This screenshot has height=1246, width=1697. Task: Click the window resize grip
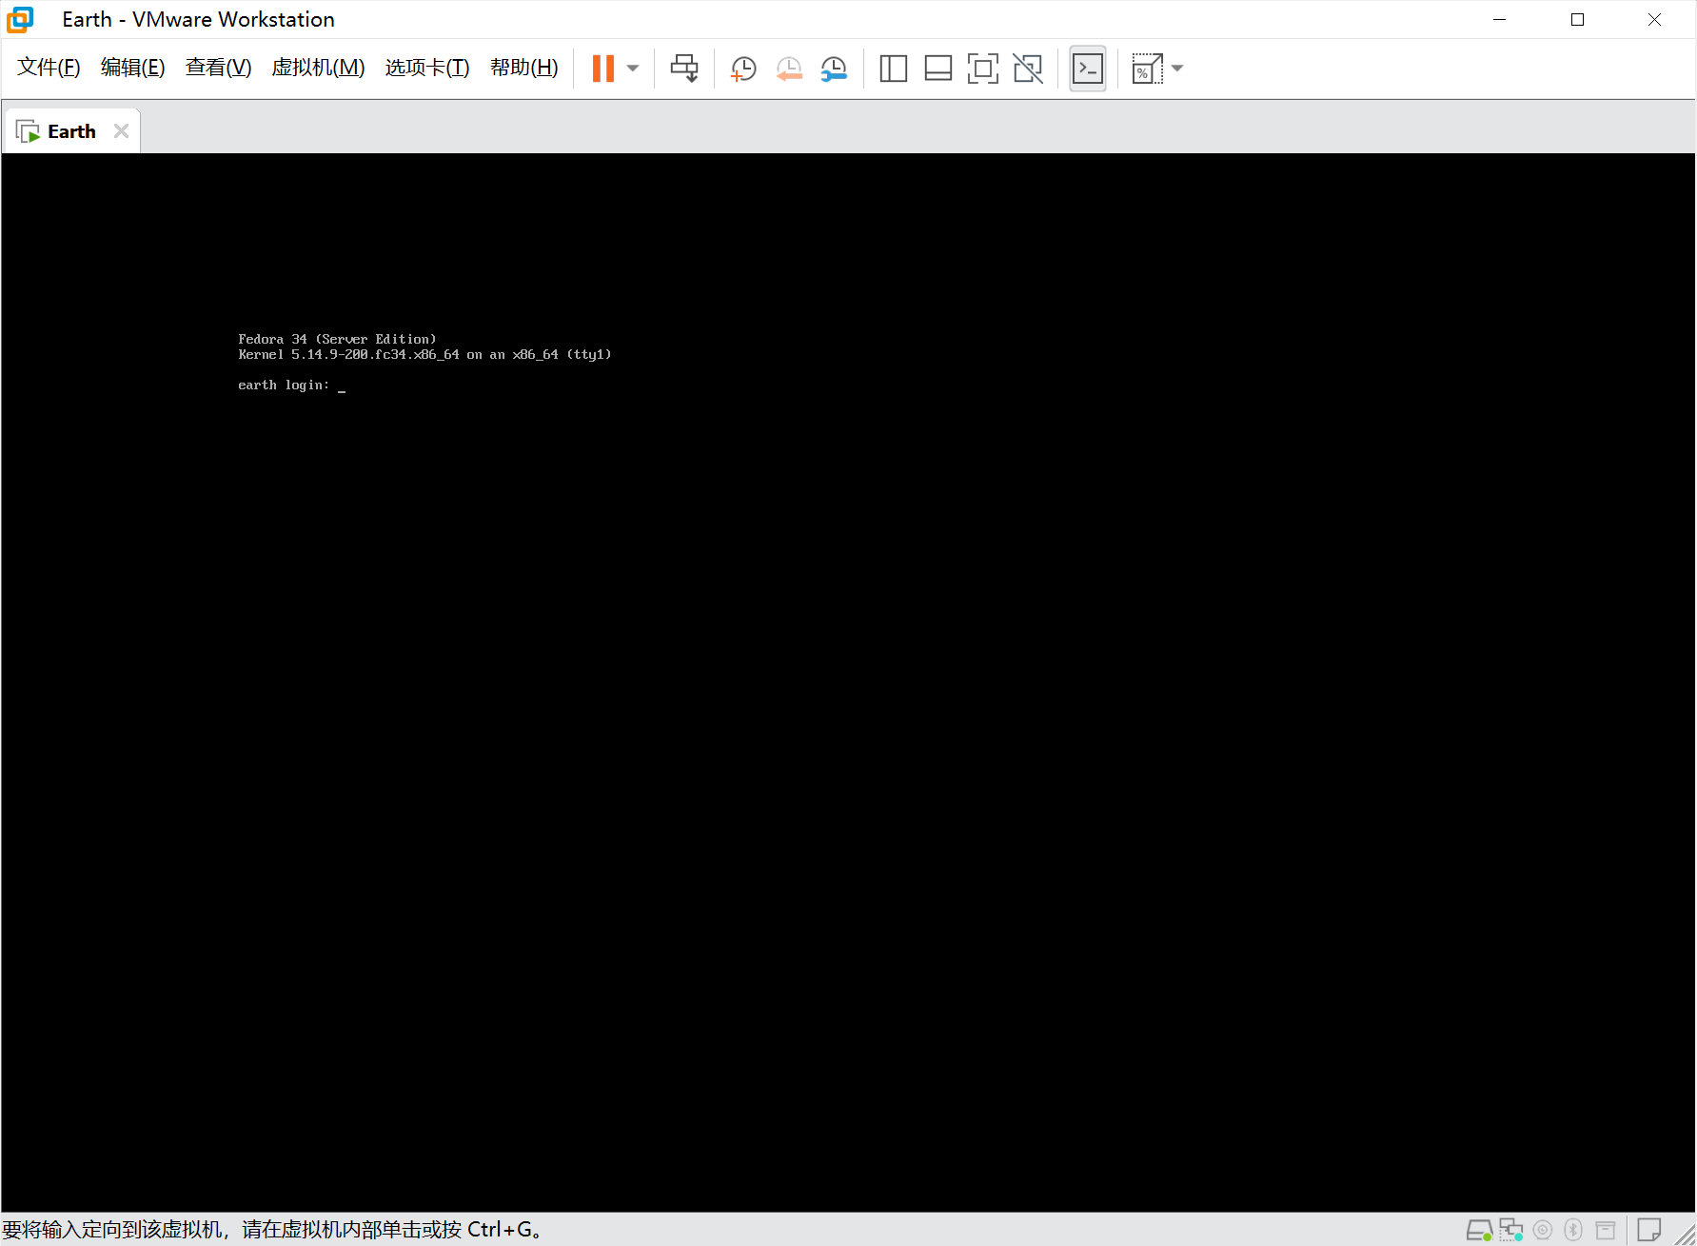pyautogui.click(x=1686, y=1234)
